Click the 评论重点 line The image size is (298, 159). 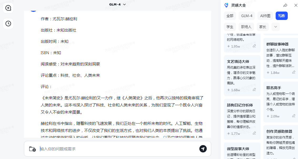pyautogui.click(x=70, y=75)
